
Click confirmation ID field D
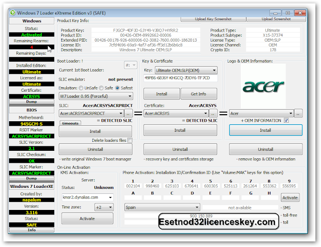(192, 198)
